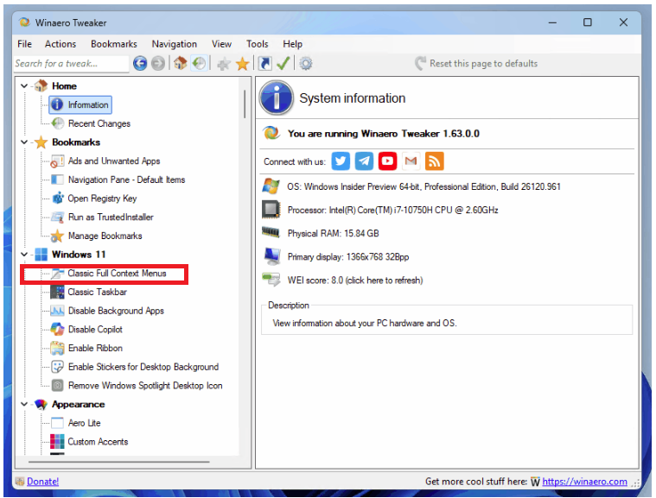Image resolution: width=656 pixels, height=498 pixels.
Task: Click the gold star Bookmarks toolbar icon
Action: [x=243, y=64]
